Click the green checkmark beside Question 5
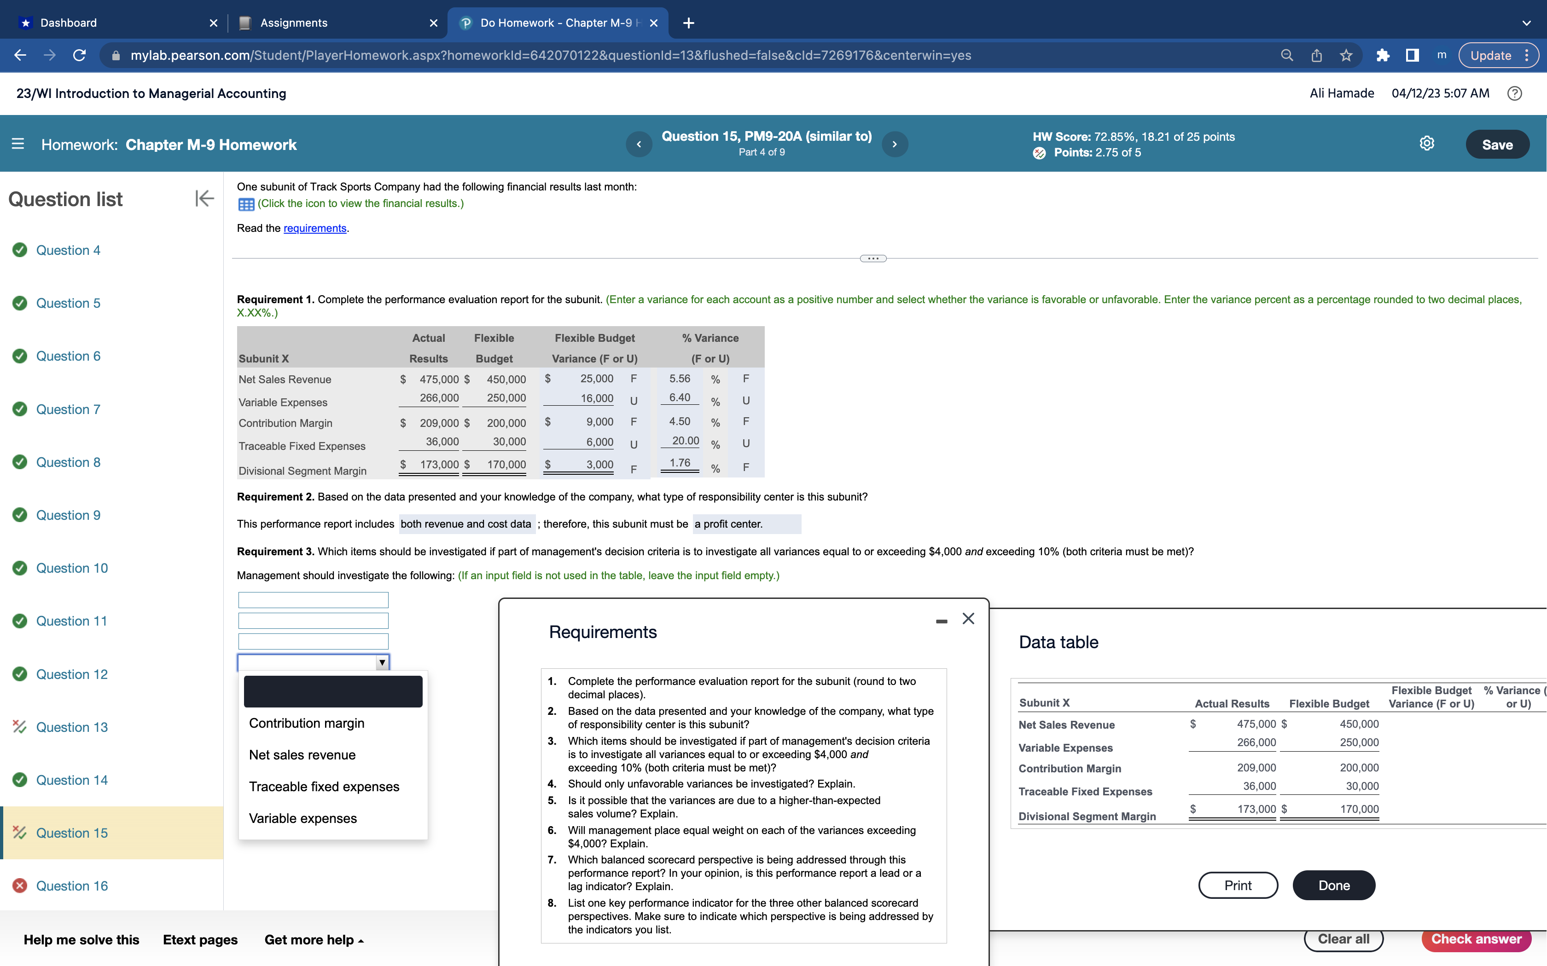 coord(19,303)
